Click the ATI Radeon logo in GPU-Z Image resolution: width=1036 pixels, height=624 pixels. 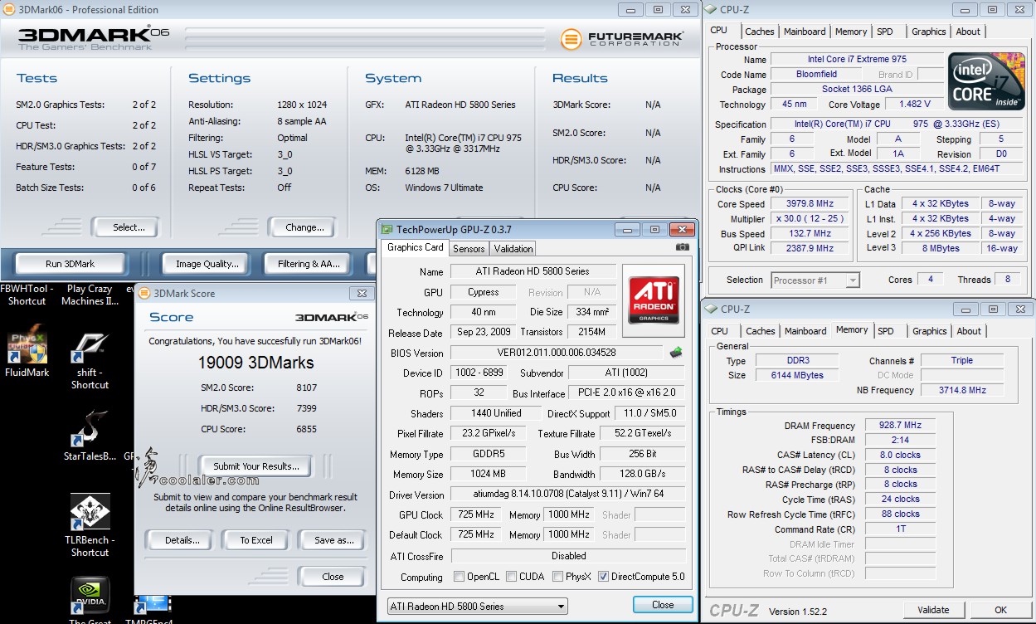654,301
